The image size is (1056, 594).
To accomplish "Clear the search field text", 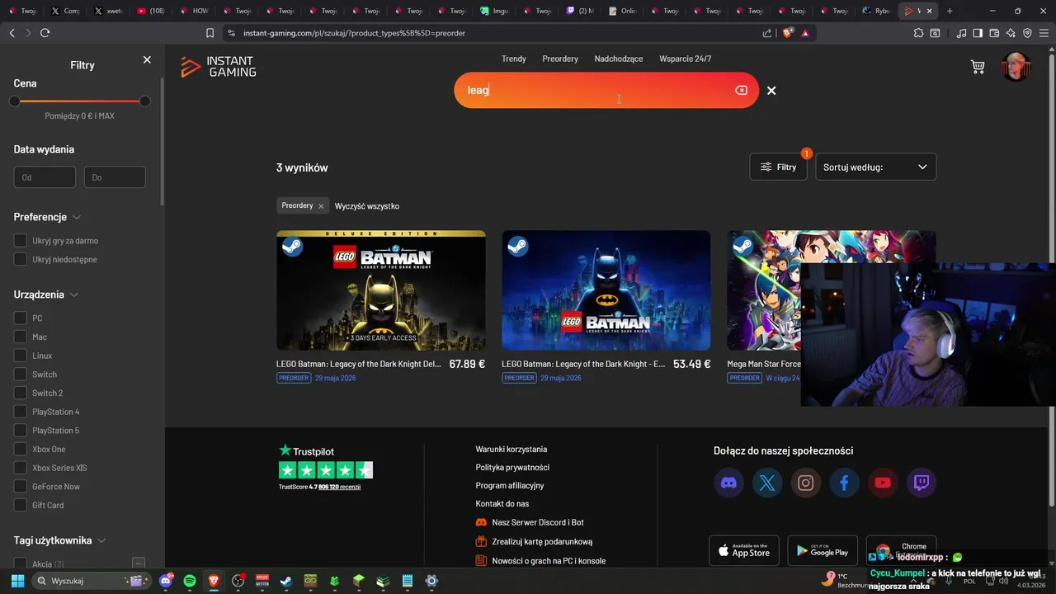I will (741, 90).
